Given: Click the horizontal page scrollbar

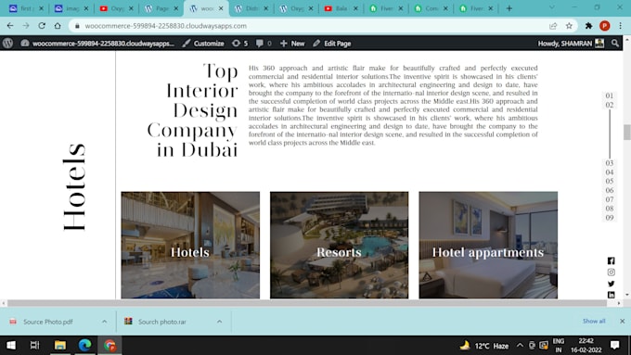Looking at the screenshot, I should (307, 303).
